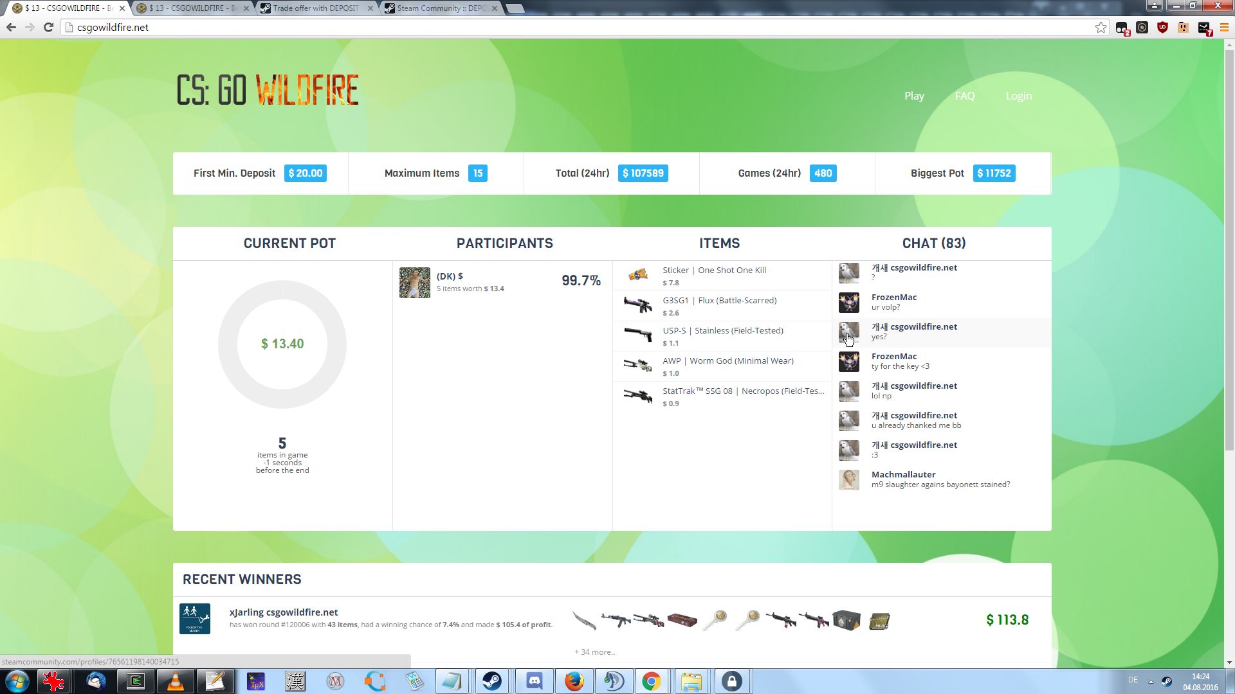
Task: Click the Windows Start button
Action: click(x=17, y=681)
